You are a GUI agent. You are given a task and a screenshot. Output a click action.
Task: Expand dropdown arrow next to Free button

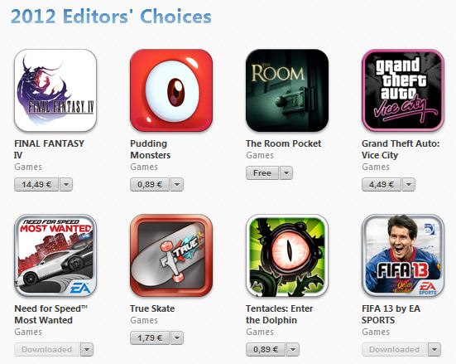(286, 172)
